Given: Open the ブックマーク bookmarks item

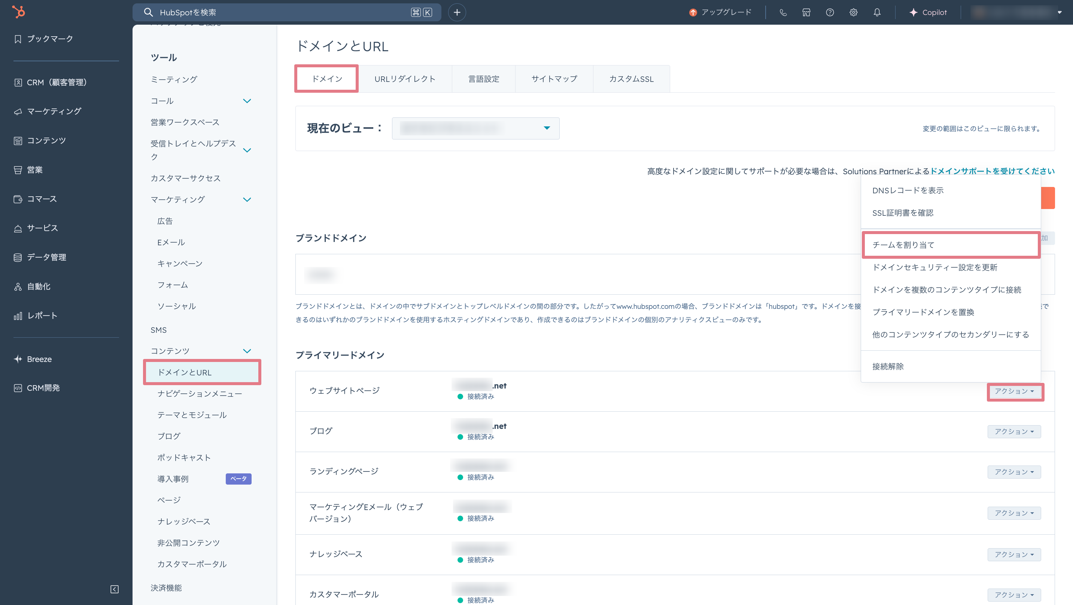Looking at the screenshot, I should coord(44,39).
